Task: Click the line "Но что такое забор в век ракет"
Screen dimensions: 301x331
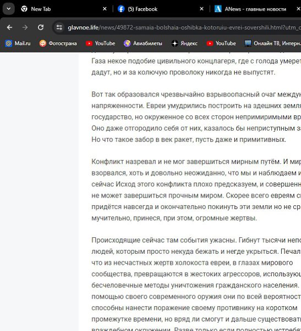Action: (x=189, y=140)
